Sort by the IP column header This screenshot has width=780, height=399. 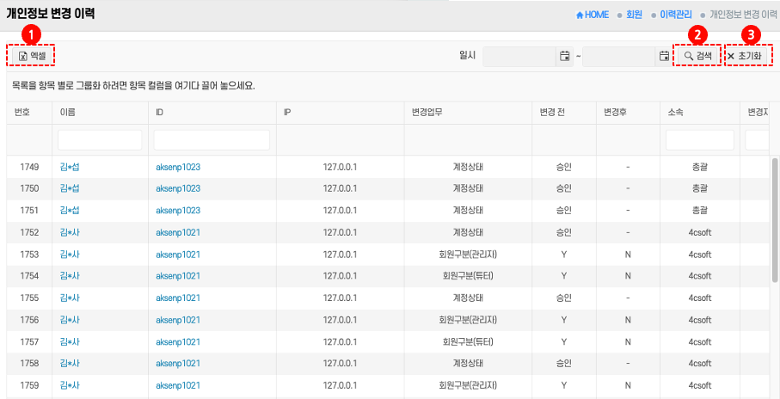286,113
